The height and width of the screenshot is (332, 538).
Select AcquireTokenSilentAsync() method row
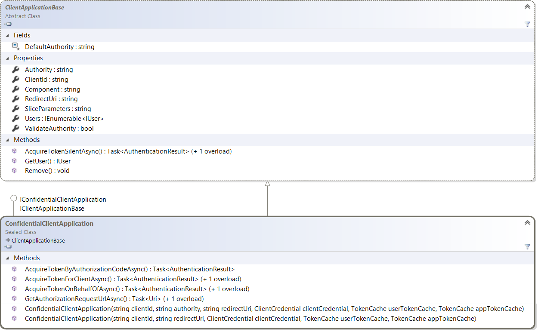128,151
